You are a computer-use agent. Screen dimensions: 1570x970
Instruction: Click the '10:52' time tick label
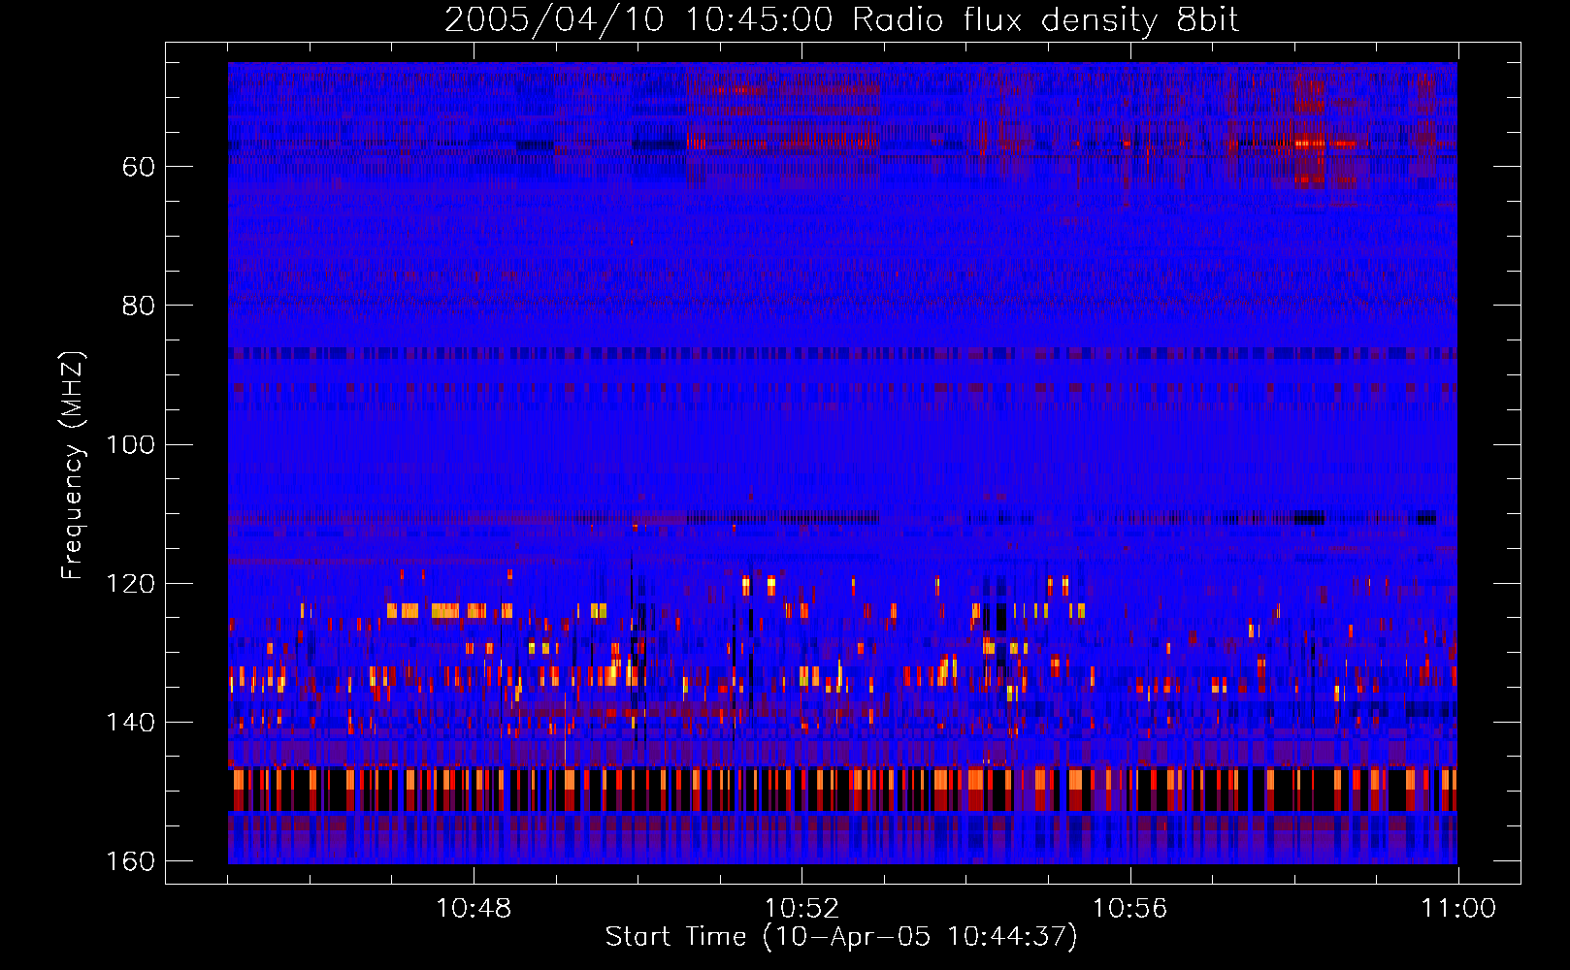click(801, 909)
